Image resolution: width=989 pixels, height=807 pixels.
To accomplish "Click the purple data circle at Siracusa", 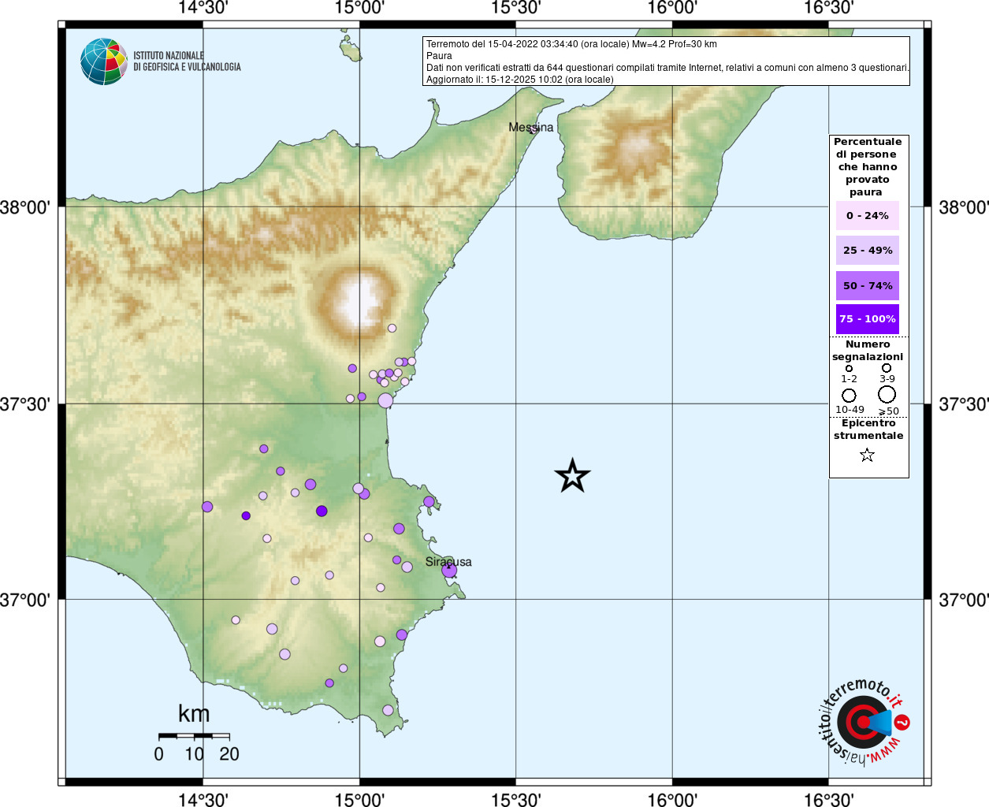I will click(449, 570).
